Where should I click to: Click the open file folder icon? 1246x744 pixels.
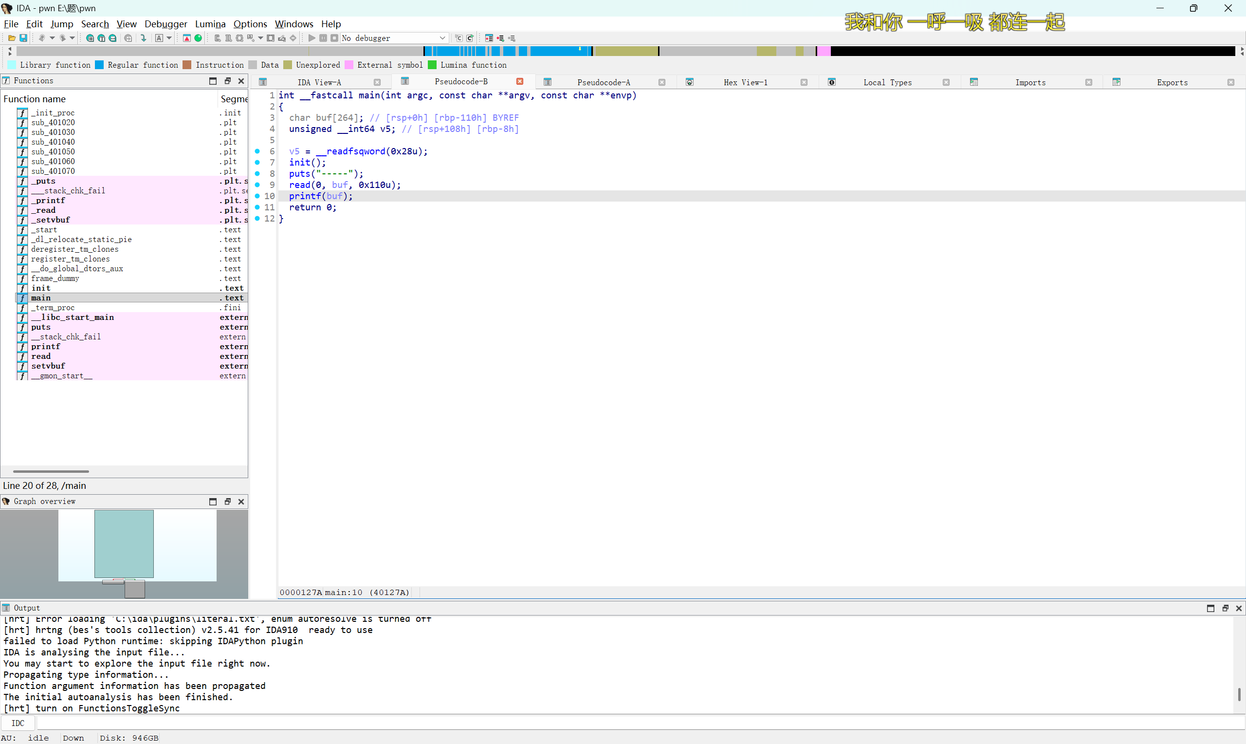12,38
